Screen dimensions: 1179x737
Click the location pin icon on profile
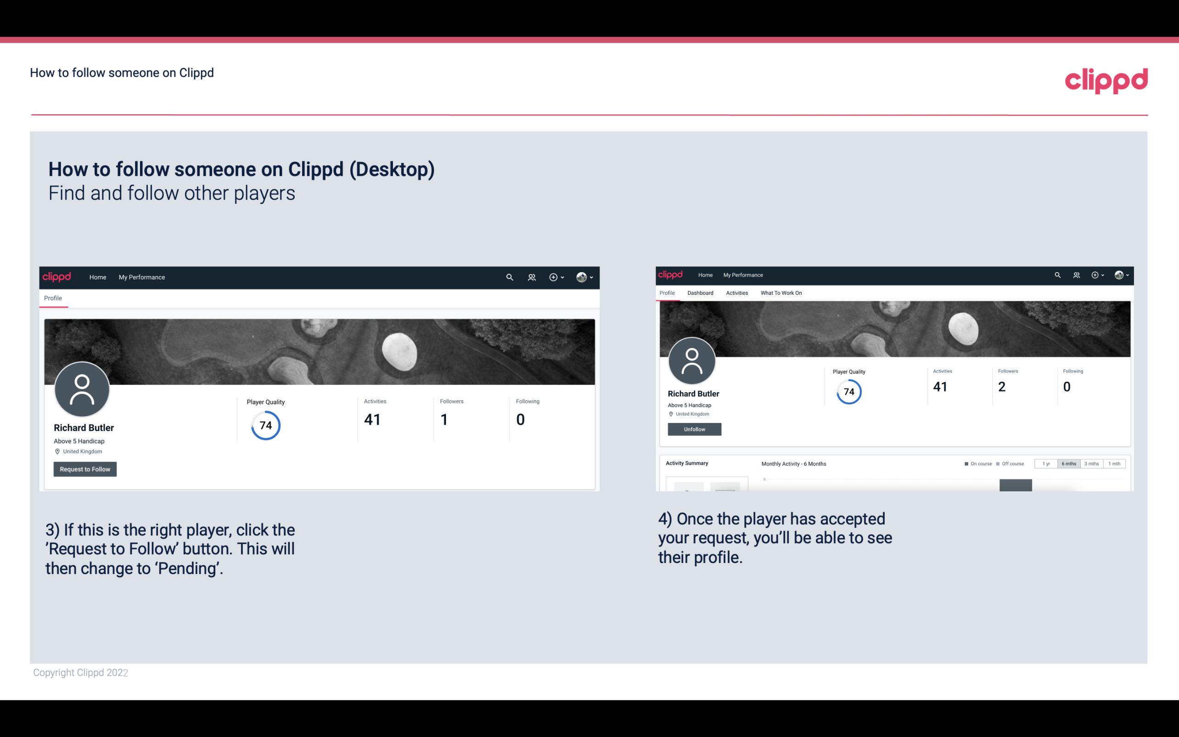[57, 451]
